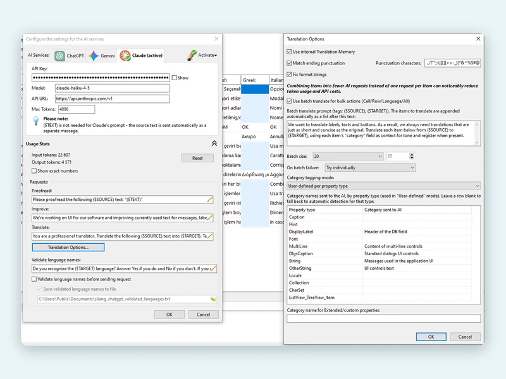Viewport: 506px width, 379px height.
Task: Close the Translation Options dialog
Action: click(478, 39)
